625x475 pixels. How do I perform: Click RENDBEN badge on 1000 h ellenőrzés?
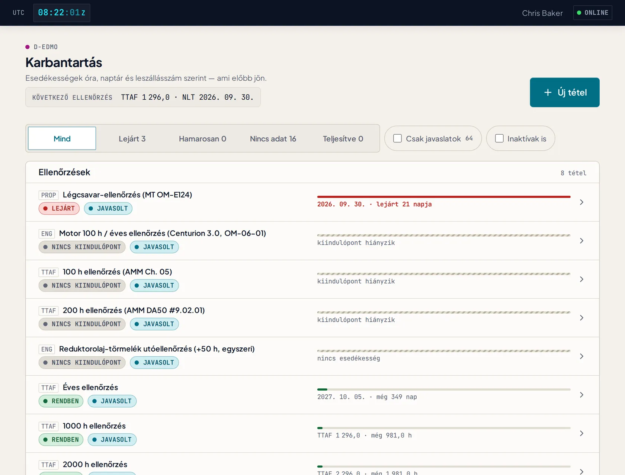pyautogui.click(x=61, y=439)
